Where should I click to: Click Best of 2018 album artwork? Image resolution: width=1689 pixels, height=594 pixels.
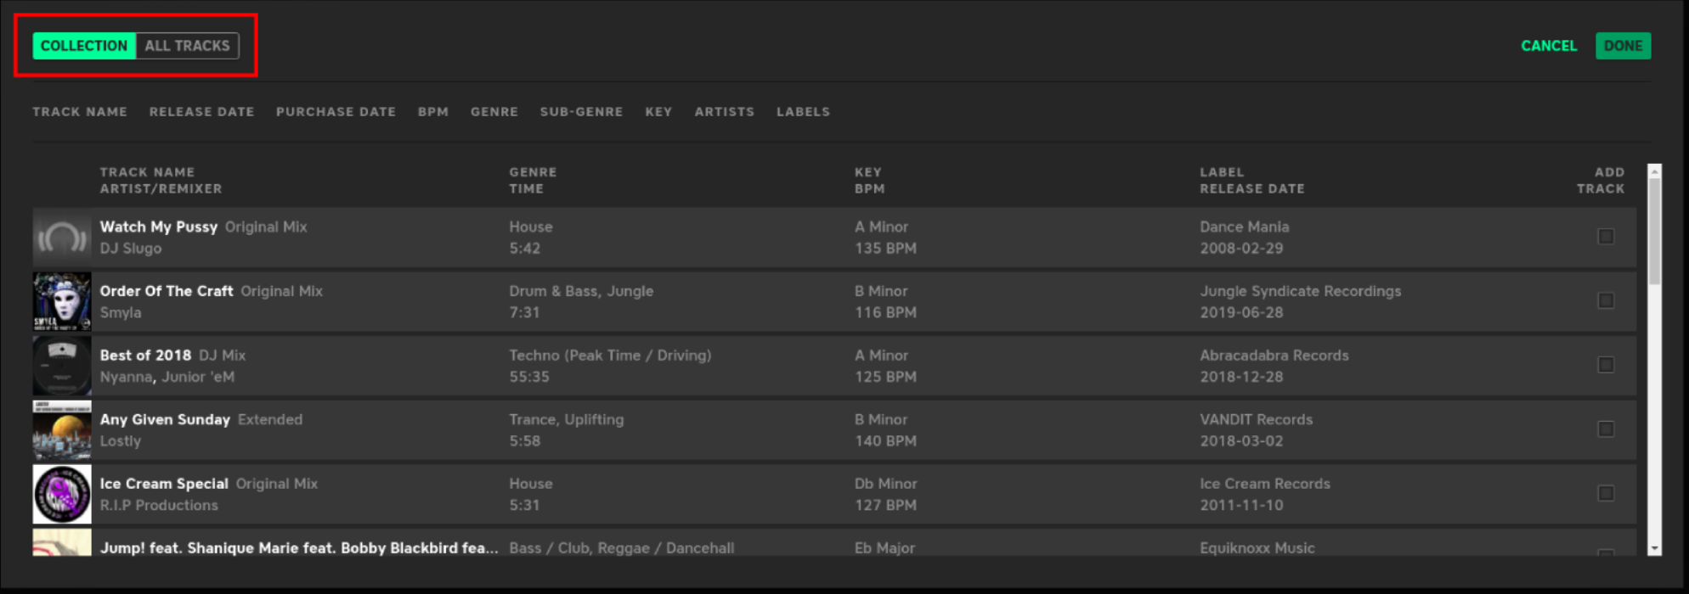coord(61,366)
